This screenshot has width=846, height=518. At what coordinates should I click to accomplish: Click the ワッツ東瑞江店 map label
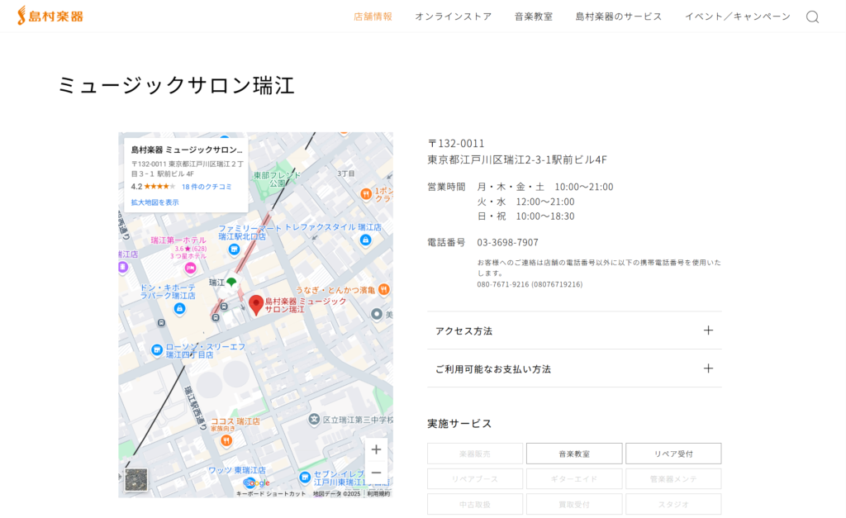coord(237,470)
